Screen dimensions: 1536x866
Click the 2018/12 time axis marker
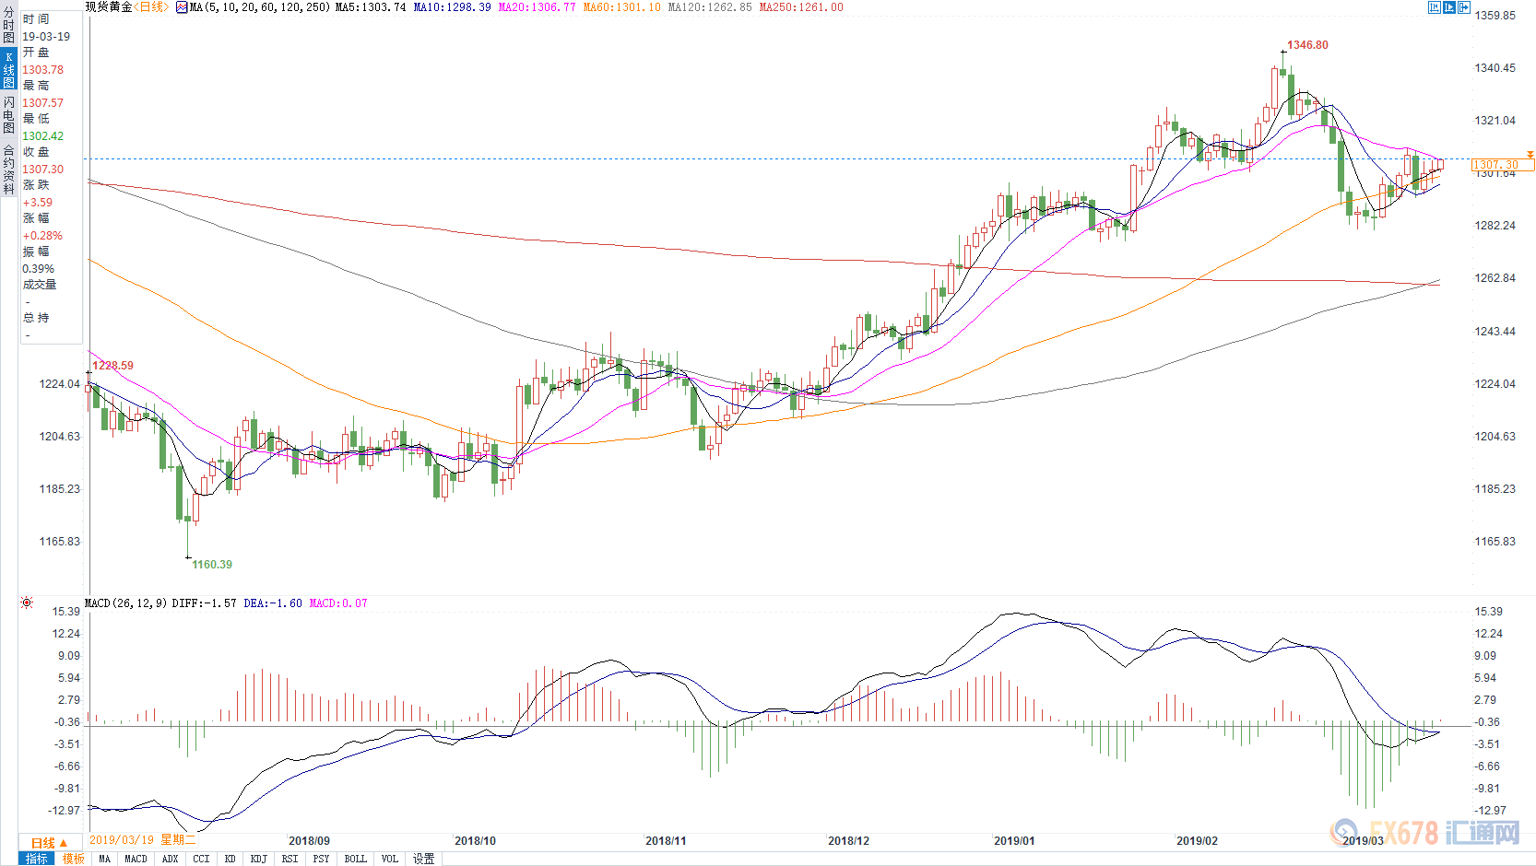tap(848, 841)
